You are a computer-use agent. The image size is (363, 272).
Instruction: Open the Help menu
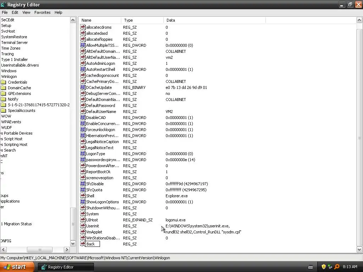[58, 12]
